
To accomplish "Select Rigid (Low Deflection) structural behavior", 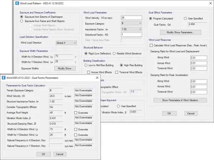I will [86, 54].
